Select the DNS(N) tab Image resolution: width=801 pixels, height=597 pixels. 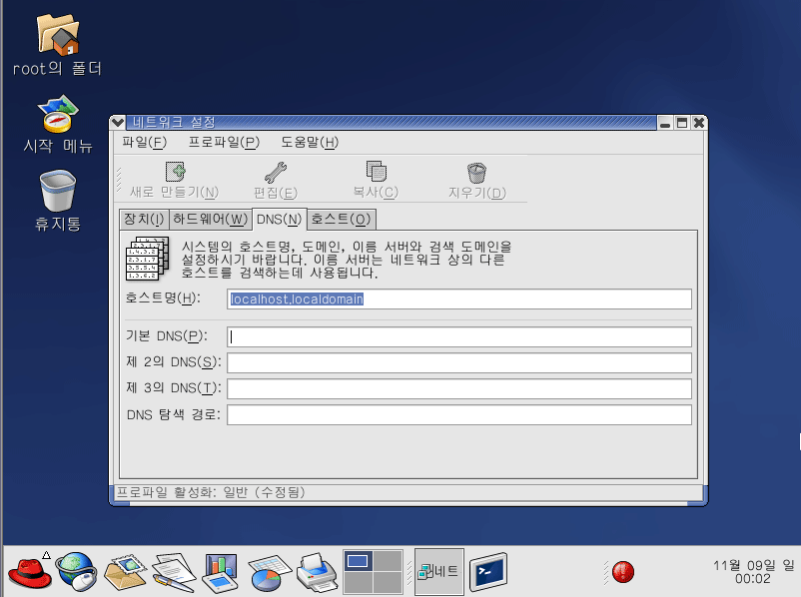[280, 219]
